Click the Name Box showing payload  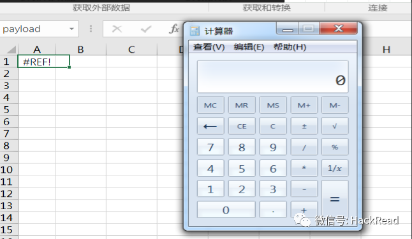(x=39, y=29)
